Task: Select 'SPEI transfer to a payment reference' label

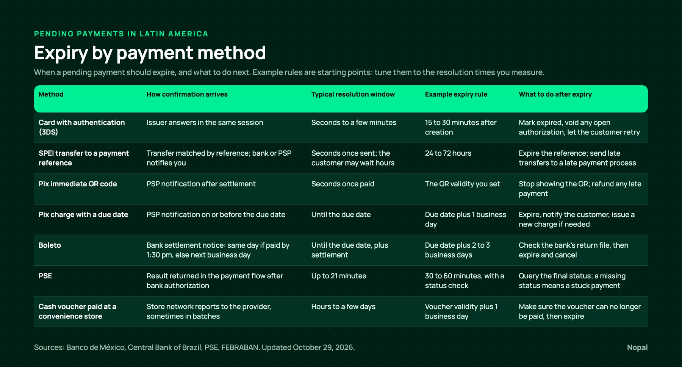Action: point(84,158)
